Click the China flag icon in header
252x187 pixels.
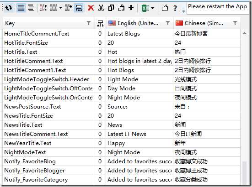179,23
